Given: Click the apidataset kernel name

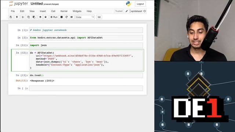Looking at the screenshot, I should [136, 11].
